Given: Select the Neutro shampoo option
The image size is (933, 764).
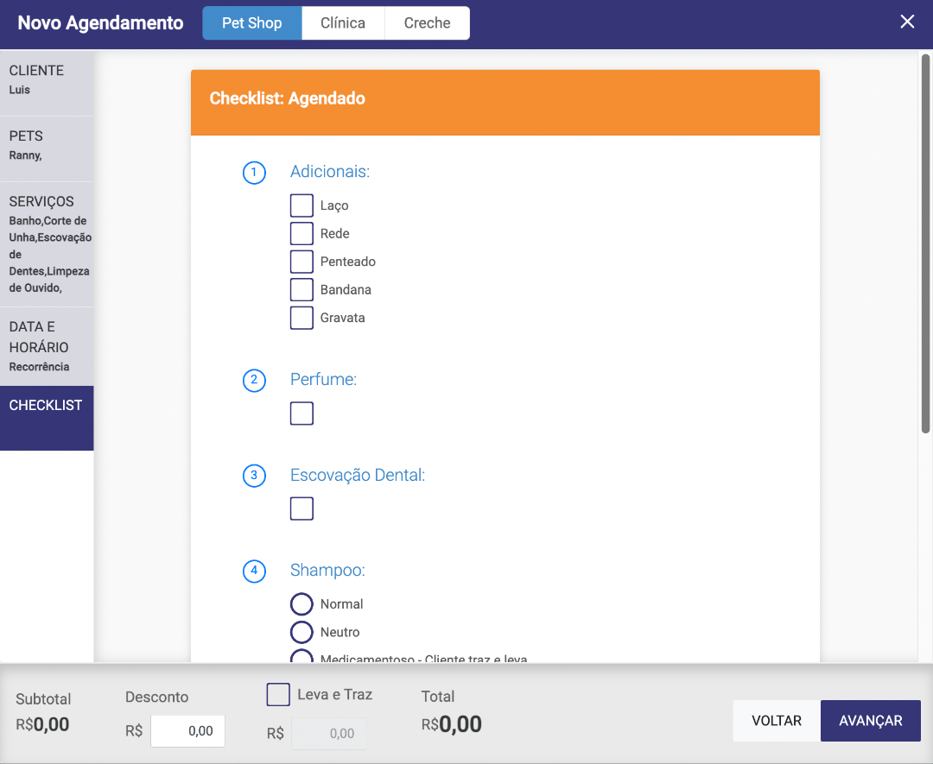Looking at the screenshot, I should (x=301, y=633).
